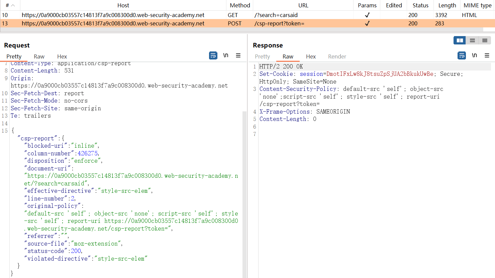
Task: Open the Render tab in Response panel
Action: [337, 56]
